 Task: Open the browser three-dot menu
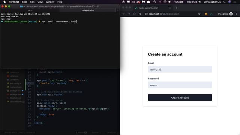coord(236,14)
